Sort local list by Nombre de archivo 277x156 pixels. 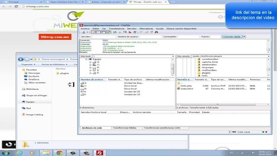93,80
